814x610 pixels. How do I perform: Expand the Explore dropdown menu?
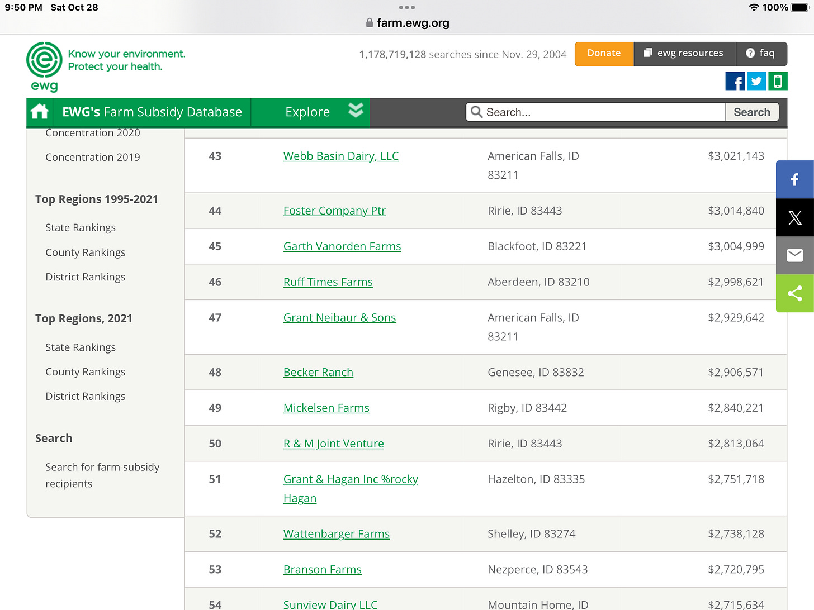(x=310, y=112)
